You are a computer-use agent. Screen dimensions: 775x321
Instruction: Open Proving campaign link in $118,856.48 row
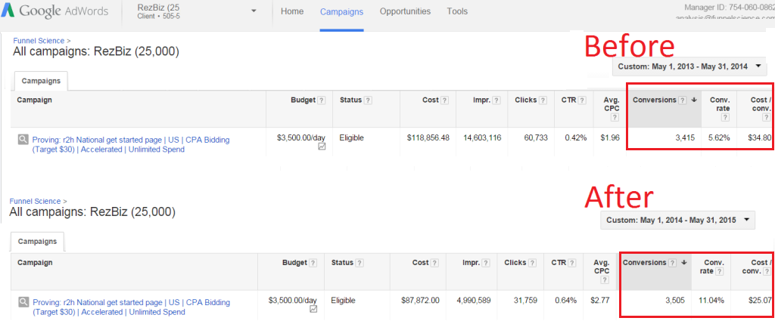pyautogui.click(x=131, y=144)
